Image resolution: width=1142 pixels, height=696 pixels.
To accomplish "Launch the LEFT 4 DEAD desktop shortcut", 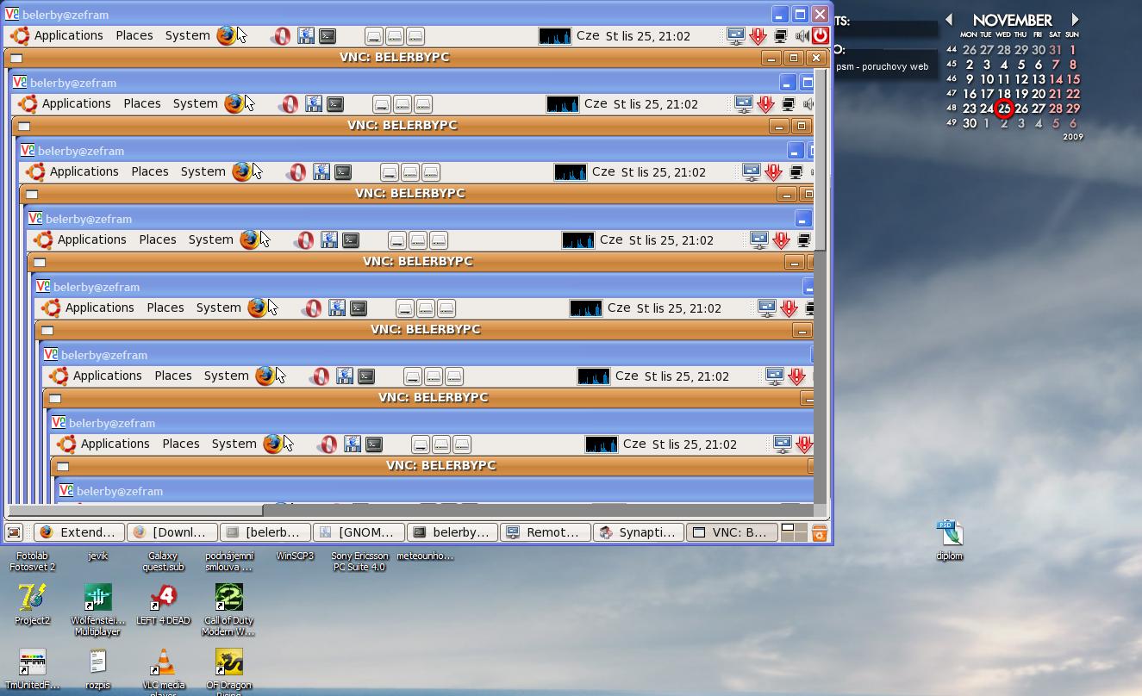I will pos(163,597).
